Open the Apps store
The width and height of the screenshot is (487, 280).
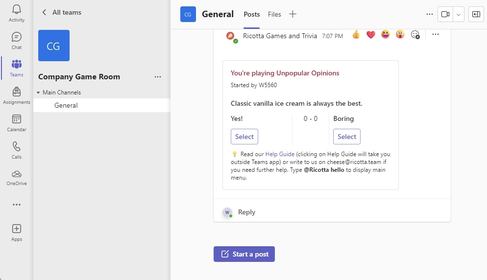(17, 233)
